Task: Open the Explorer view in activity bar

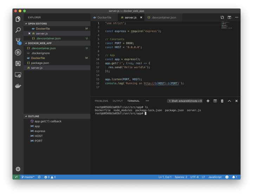Action: (18, 19)
